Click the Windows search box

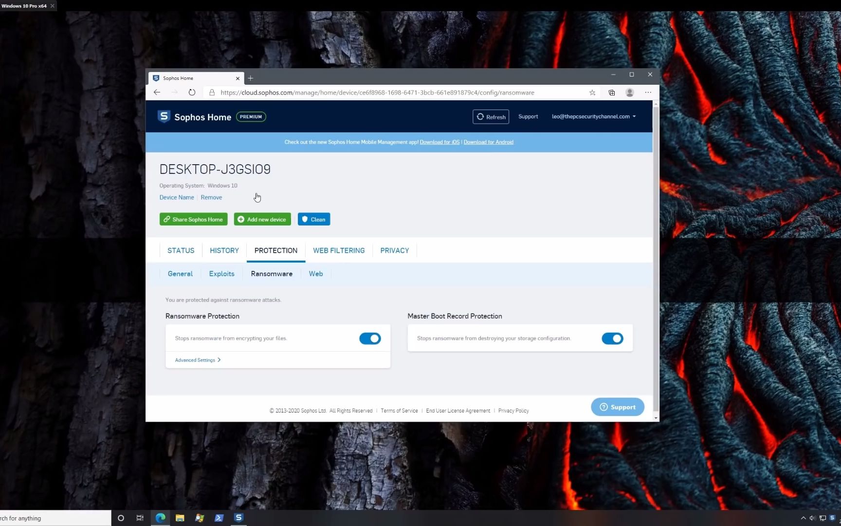point(55,518)
